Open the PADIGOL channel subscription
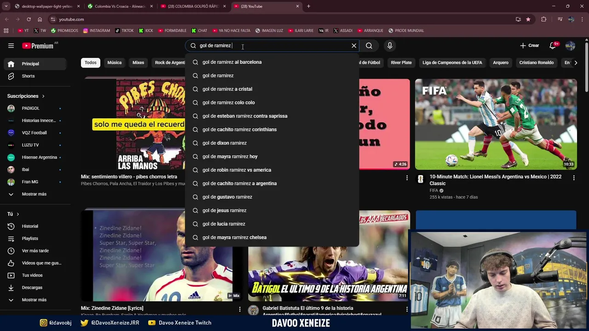The height and width of the screenshot is (331, 589). [35, 108]
